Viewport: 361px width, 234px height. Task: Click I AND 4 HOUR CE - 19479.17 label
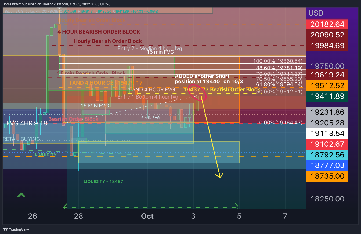[106, 83]
